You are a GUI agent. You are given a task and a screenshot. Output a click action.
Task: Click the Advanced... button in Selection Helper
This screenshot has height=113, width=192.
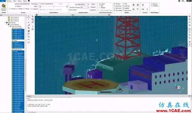tap(93, 10)
